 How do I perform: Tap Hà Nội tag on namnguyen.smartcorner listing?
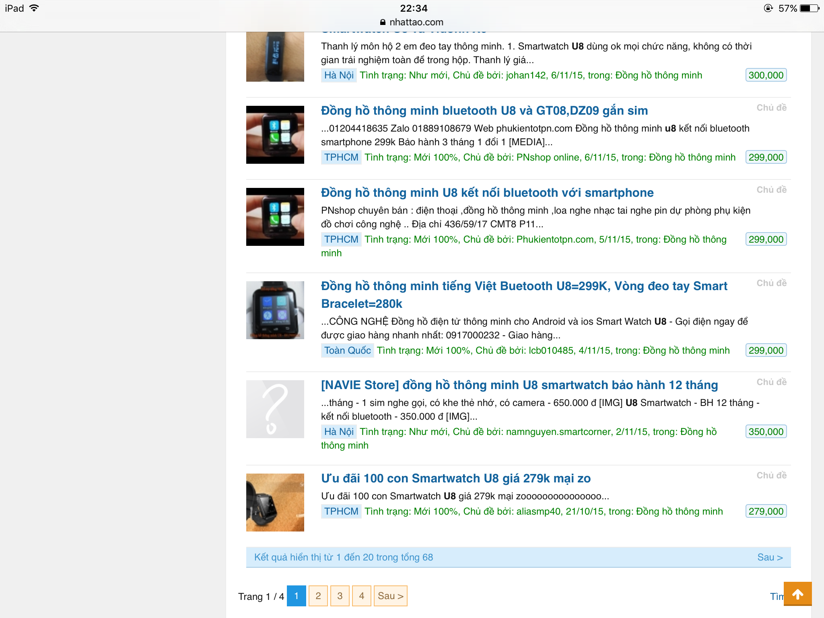click(339, 432)
